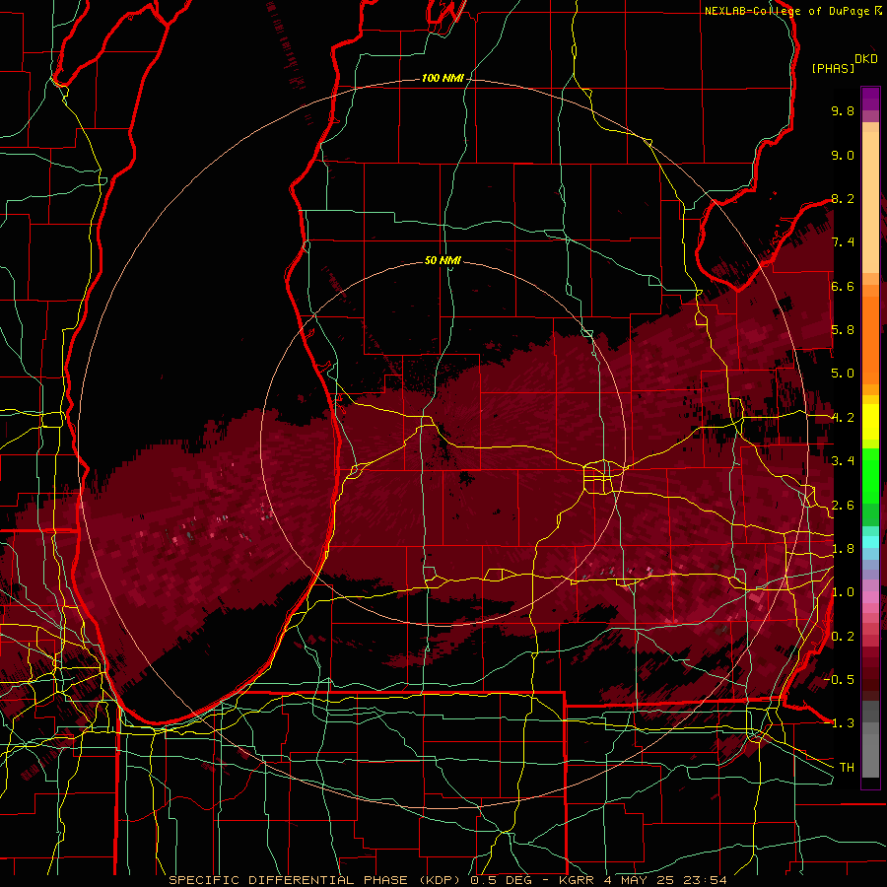Click the 6.6 scale value
Image resolution: width=887 pixels, height=887 pixels.
843,286
